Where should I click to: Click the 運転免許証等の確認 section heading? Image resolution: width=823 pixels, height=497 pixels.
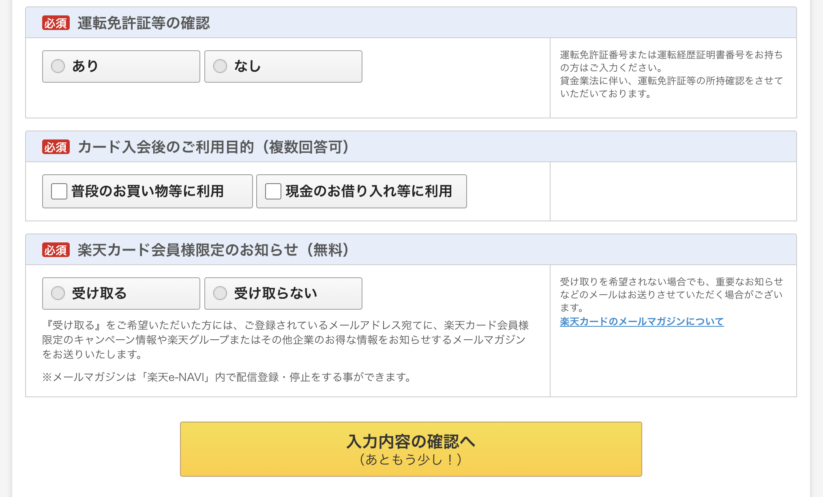coord(144,23)
